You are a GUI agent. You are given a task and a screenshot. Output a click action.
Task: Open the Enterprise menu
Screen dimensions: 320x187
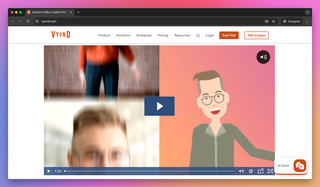tap(144, 35)
